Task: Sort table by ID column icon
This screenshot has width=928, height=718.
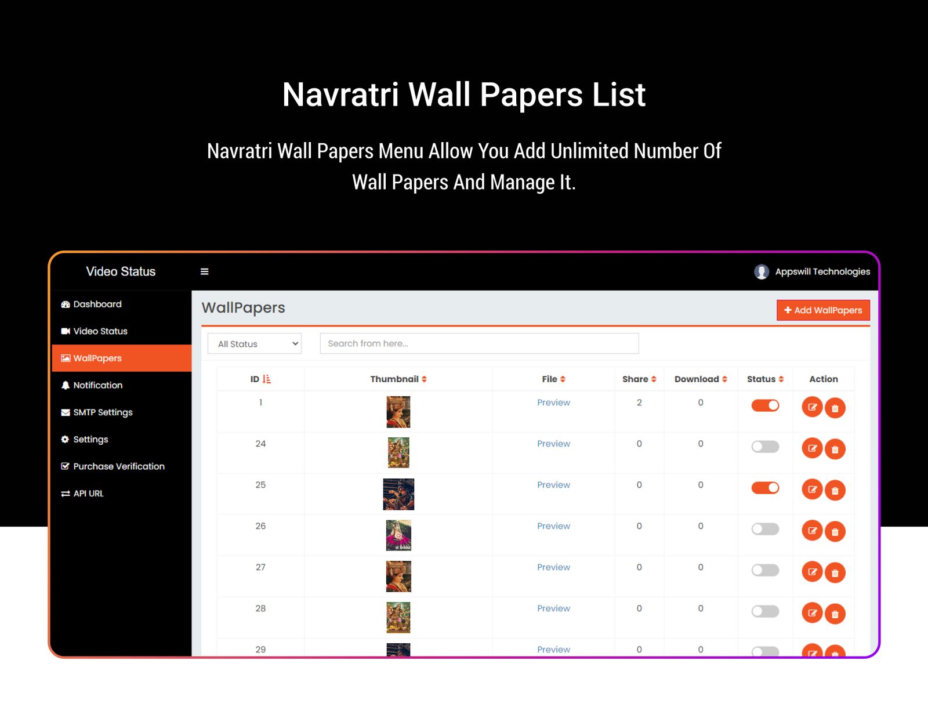Action: click(x=267, y=379)
